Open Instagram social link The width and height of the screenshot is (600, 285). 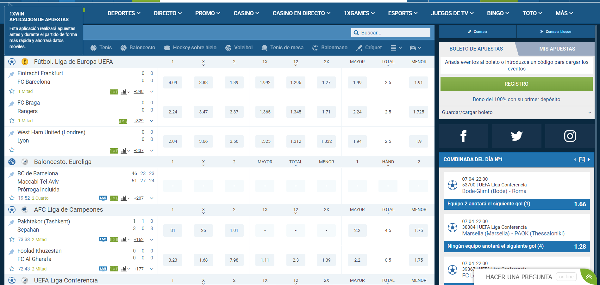pos(570,136)
